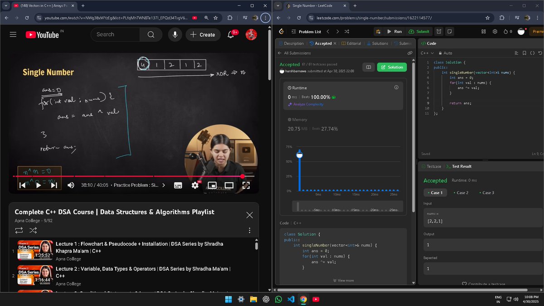
Task: Open the YouTube hamburger guide menu
Action: click(x=13, y=34)
